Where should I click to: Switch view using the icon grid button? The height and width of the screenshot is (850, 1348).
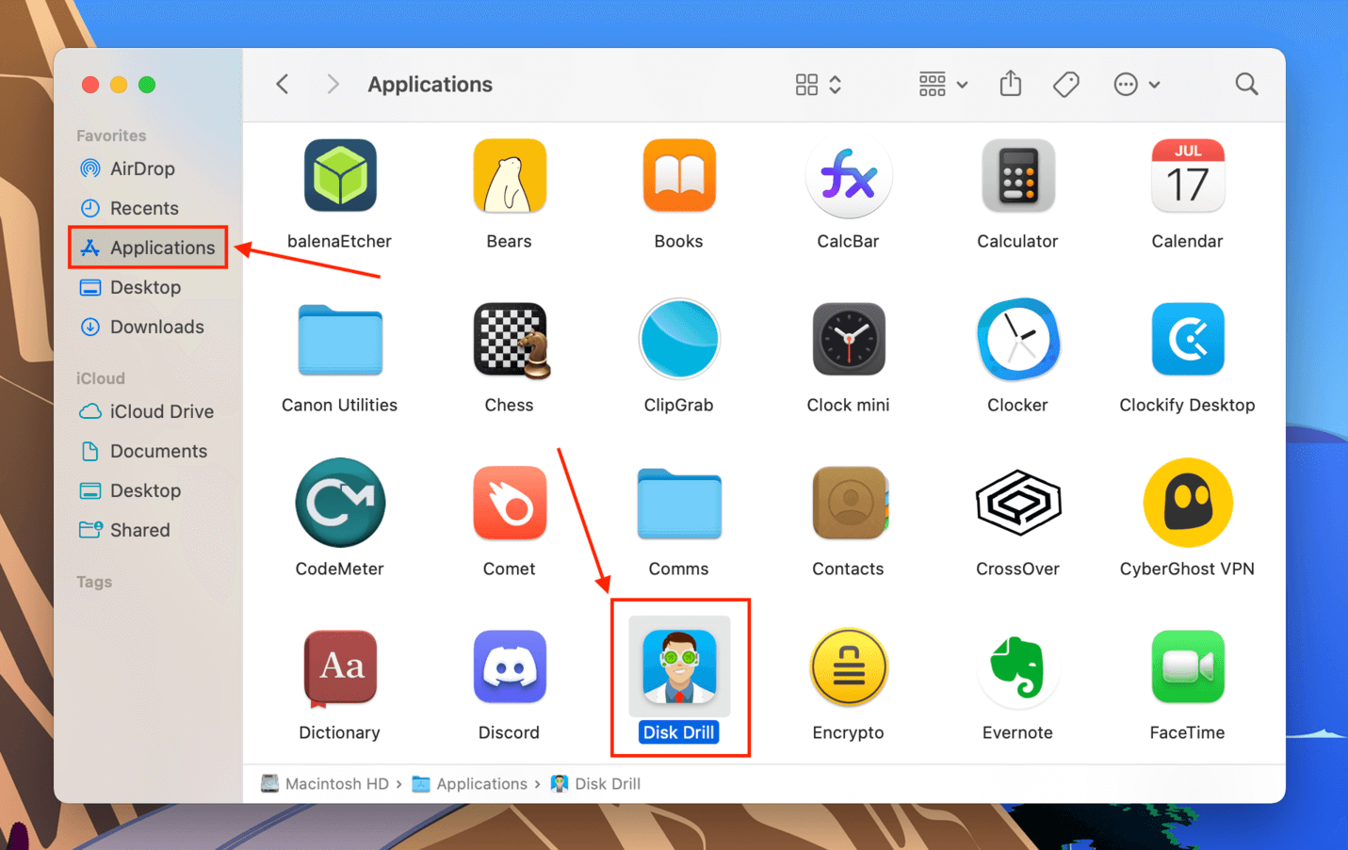click(806, 85)
